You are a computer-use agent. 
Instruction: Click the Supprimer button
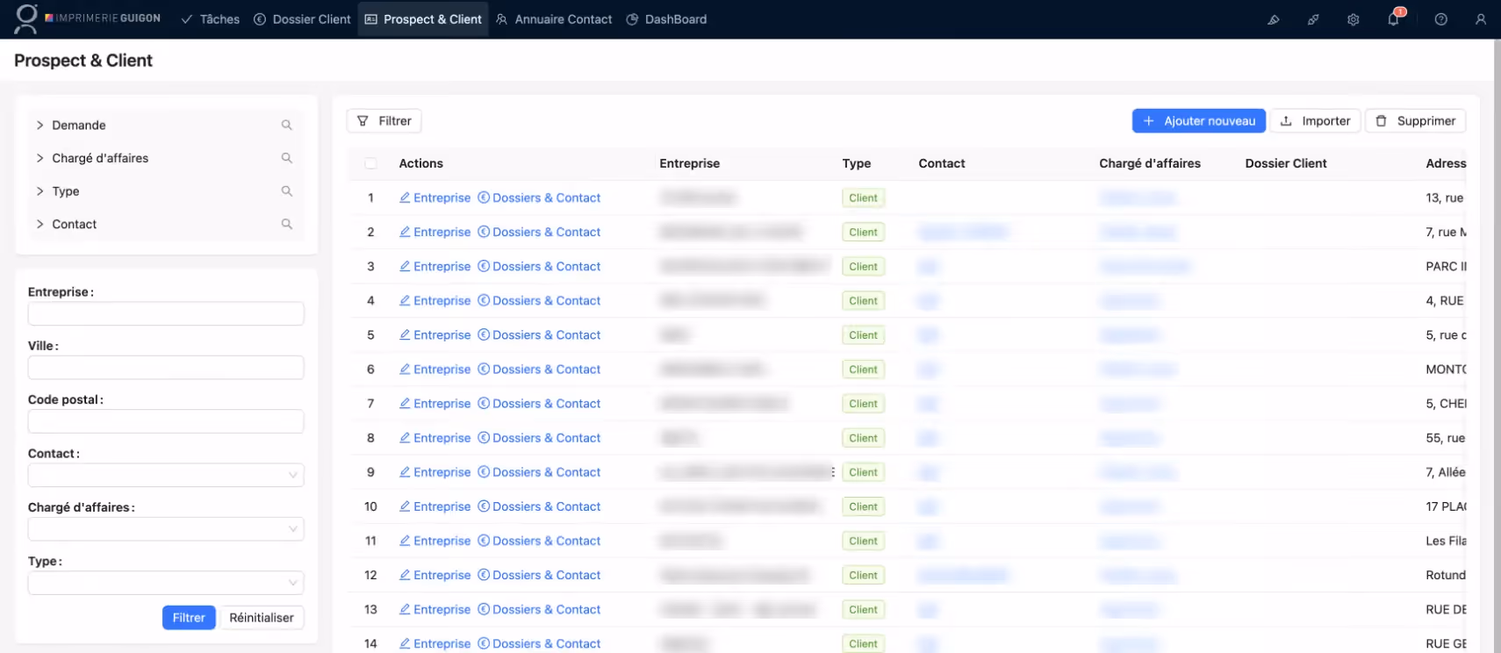point(1415,121)
